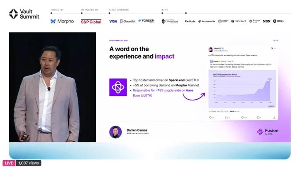
Task: Click the 'Responsible for ~75% supply-side' bullet
Action: pyautogui.click(x=163, y=90)
